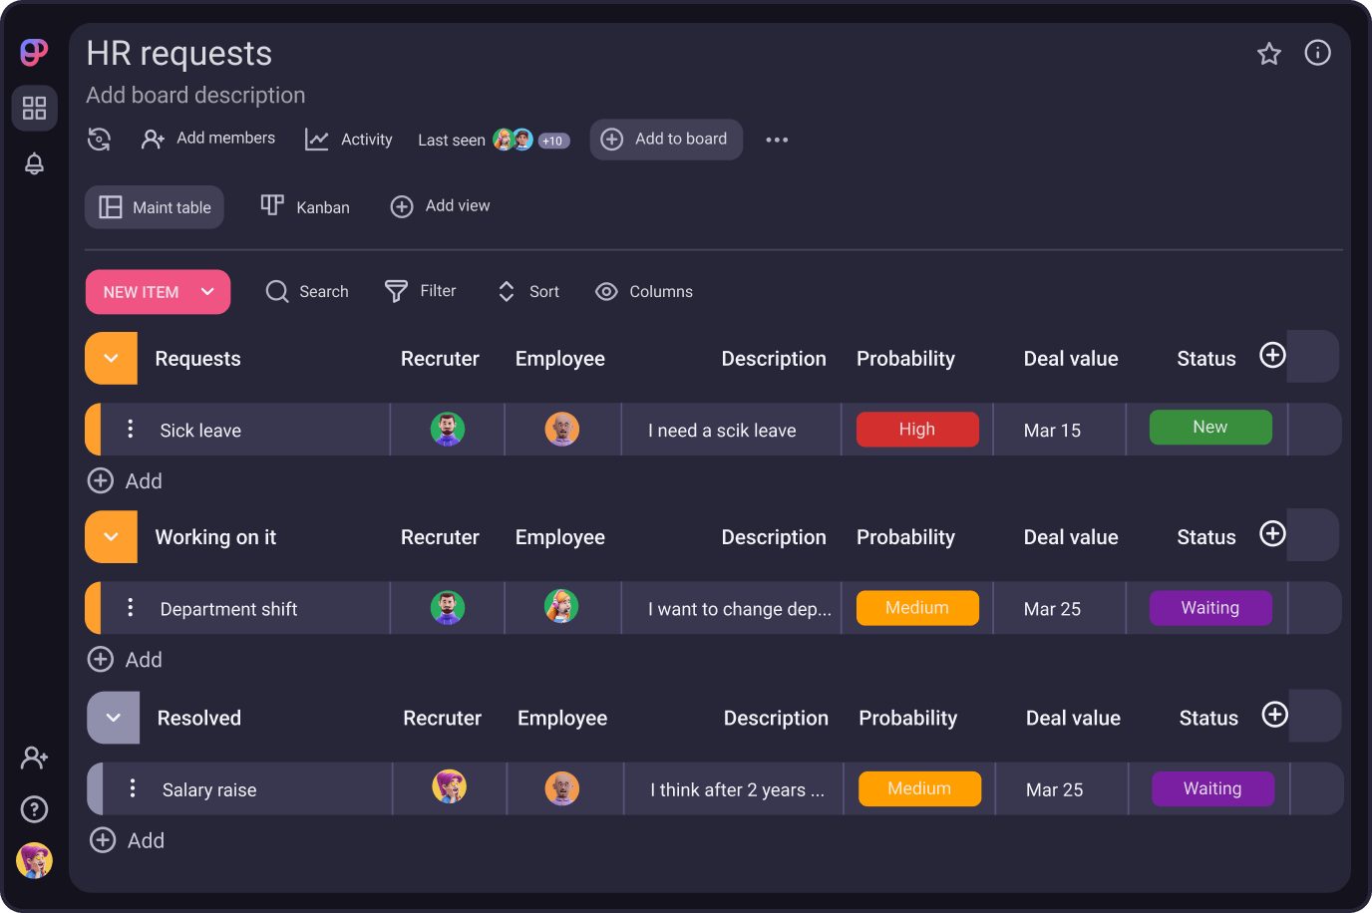This screenshot has width=1372, height=913.
Task: Add a new column to the Requests group
Action: [1272, 355]
